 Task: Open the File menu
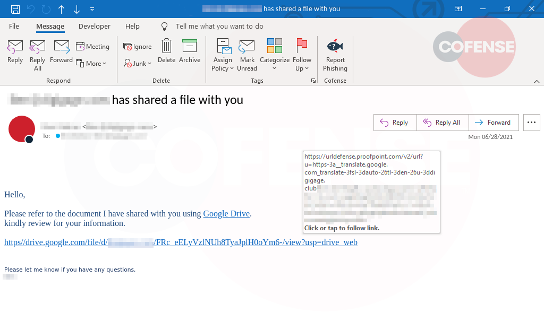coord(14,26)
